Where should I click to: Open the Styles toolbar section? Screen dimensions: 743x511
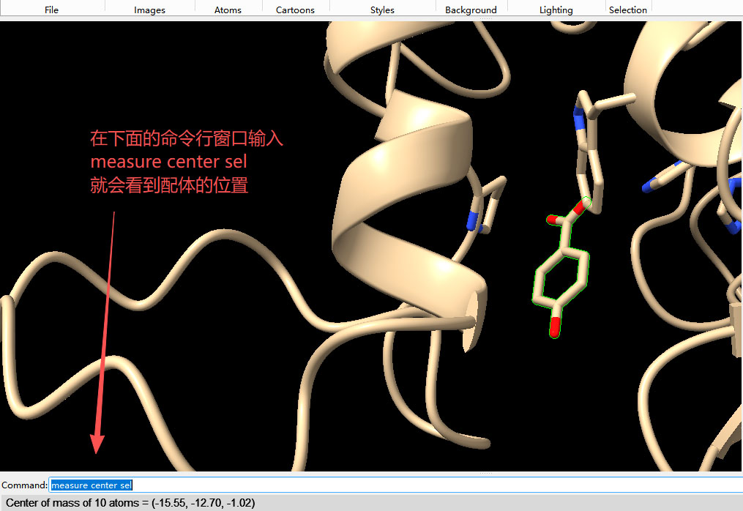(382, 10)
